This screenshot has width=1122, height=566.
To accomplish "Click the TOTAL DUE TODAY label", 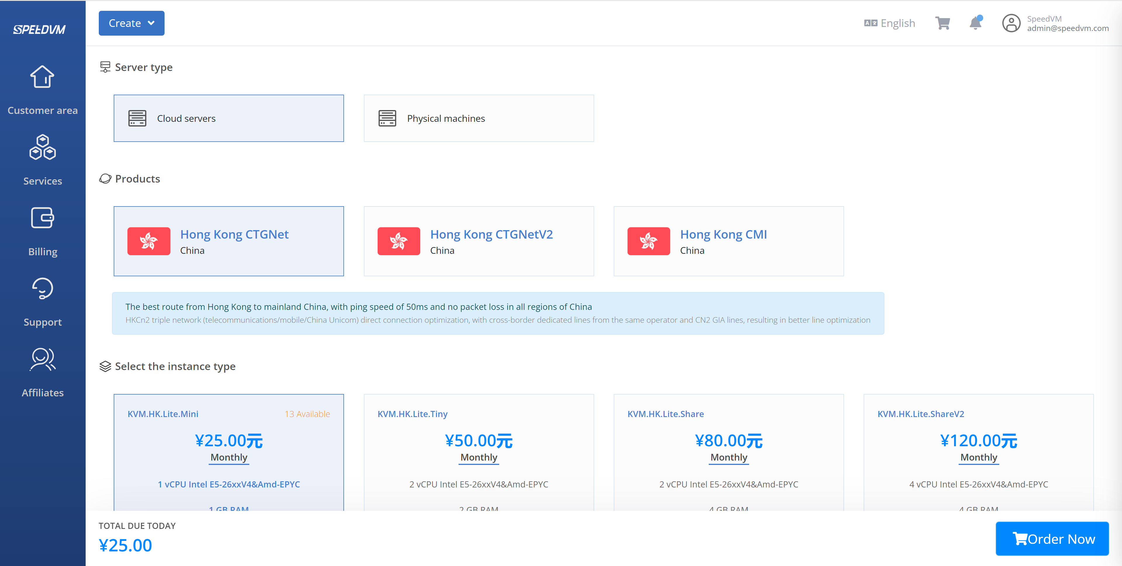I will (x=137, y=525).
